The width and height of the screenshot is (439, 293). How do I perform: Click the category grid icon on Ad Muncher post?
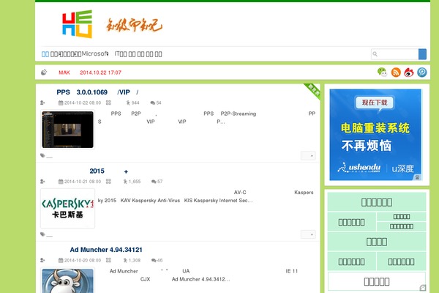pyautogui.click(x=108, y=261)
